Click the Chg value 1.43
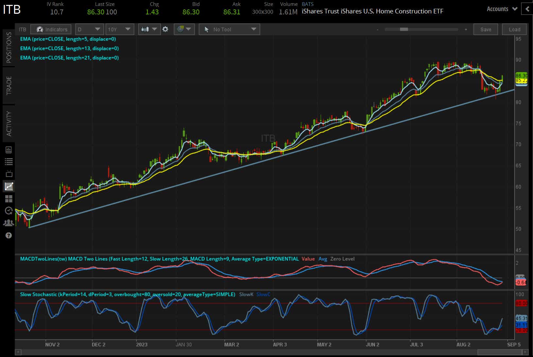 (152, 12)
